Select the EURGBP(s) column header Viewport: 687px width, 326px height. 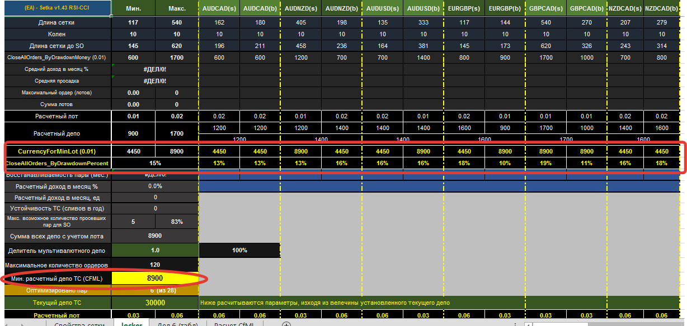[464, 9]
